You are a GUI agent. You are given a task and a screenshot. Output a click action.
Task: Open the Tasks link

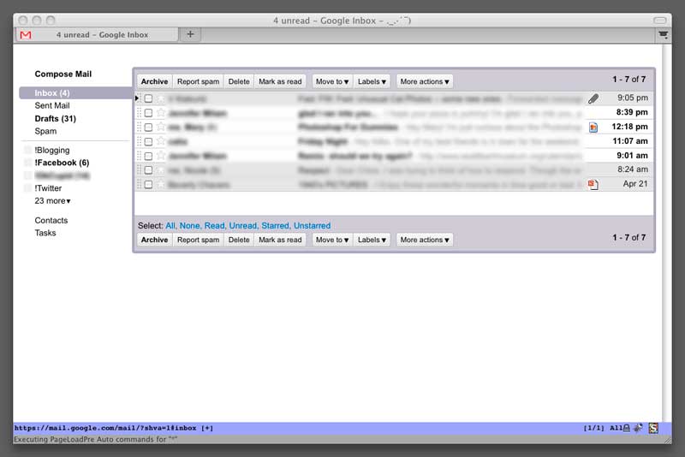45,233
